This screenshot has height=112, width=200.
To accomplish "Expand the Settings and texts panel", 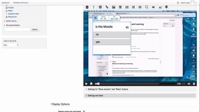I will (140, 96).
